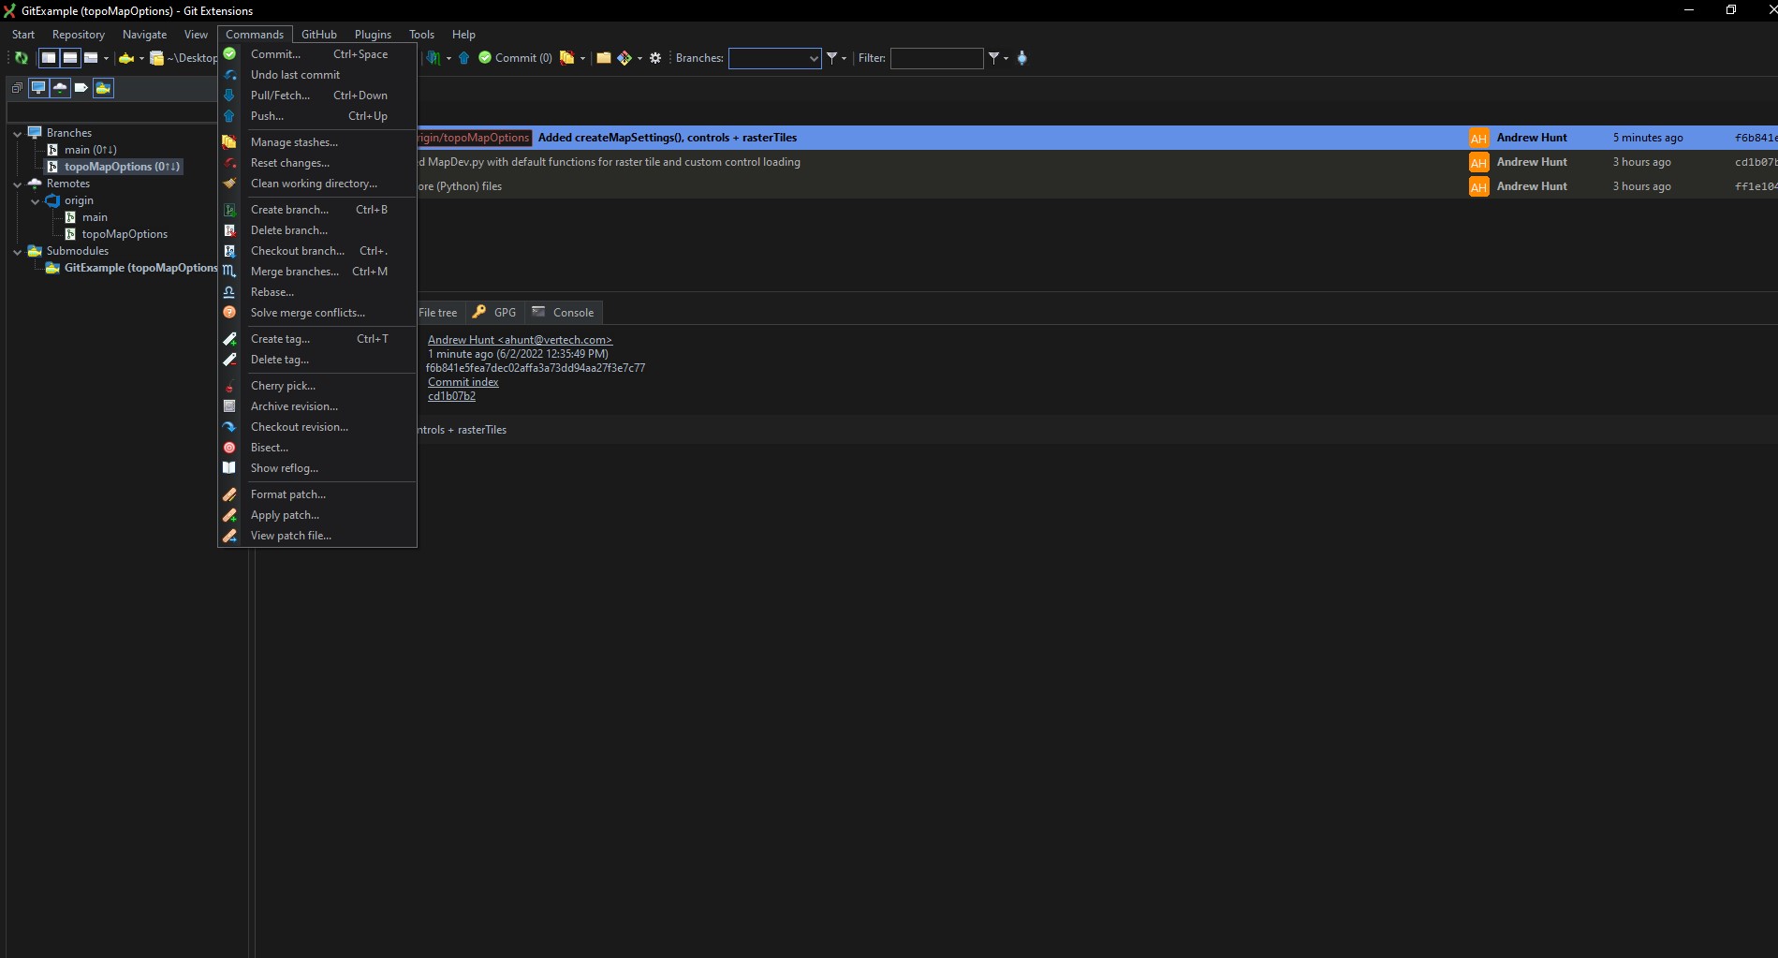Open the stash dropdown arrow
The image size is (1778, 958).
point(582,58)
